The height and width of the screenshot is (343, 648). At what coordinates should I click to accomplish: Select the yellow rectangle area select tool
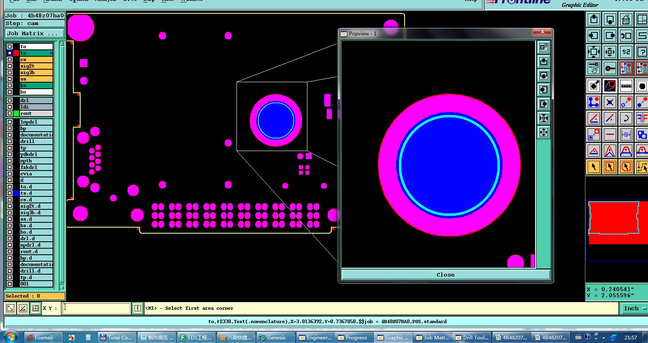(610, 166)
